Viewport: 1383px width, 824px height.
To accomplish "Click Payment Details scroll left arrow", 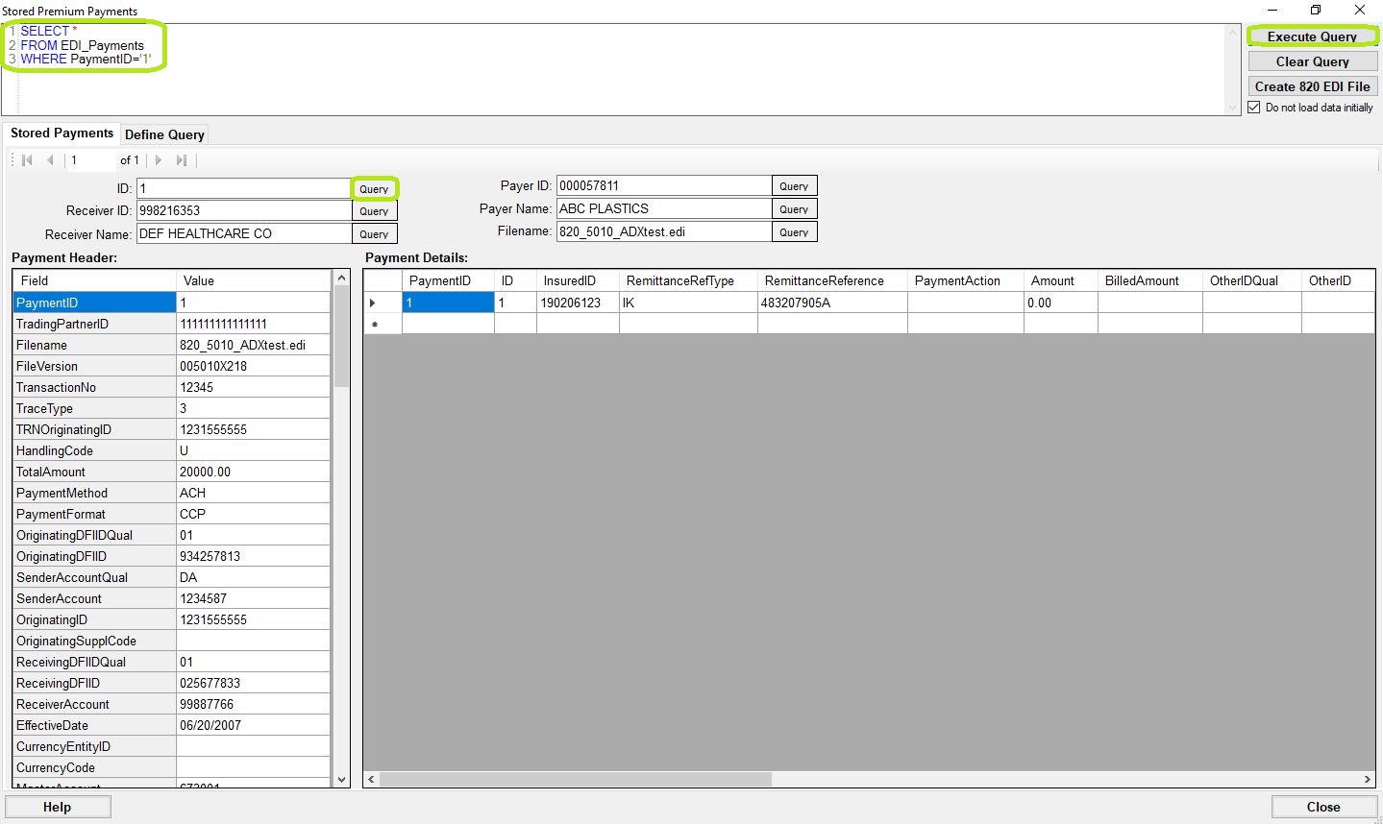I will tap(372, 779).
